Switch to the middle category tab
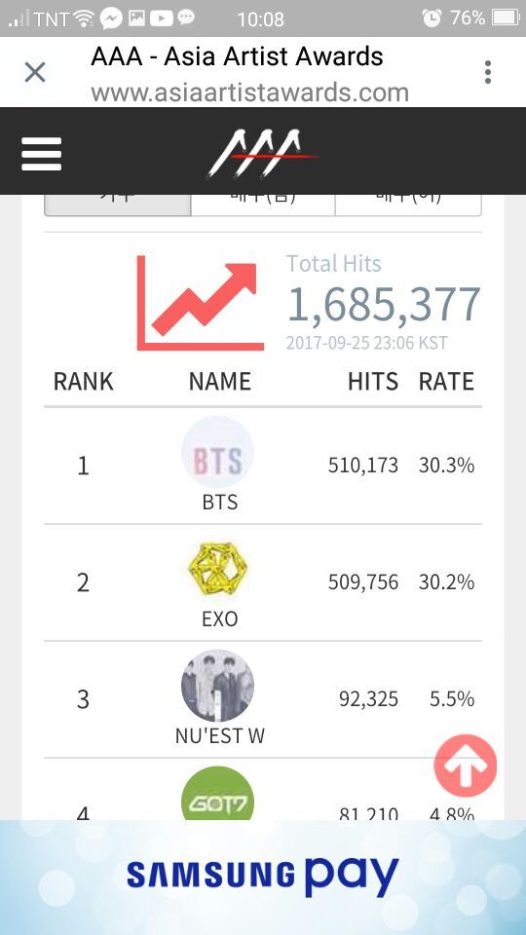The height and width of the screenshot is (935, 526). tap(263, 205)
